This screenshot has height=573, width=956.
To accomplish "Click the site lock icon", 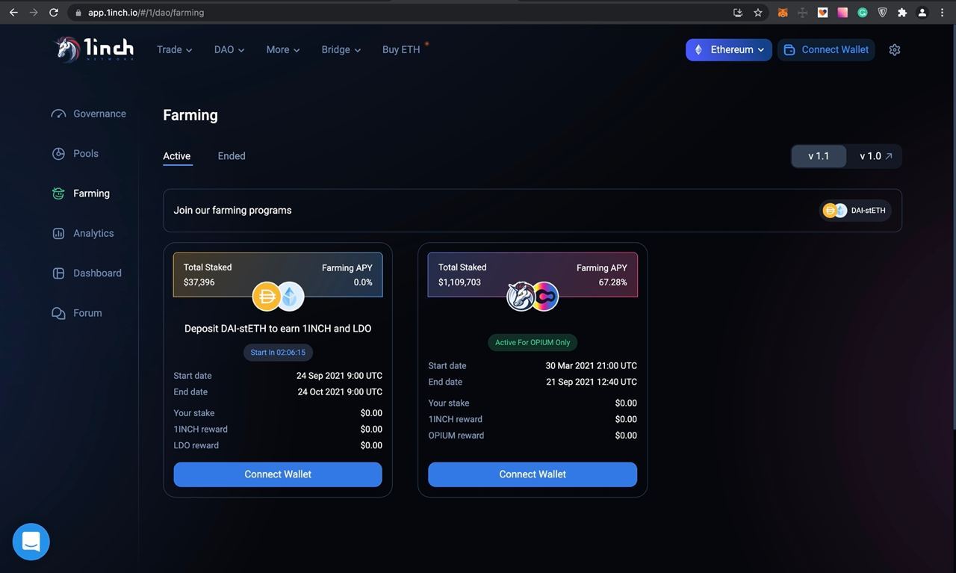I will (x=78, y=13).
